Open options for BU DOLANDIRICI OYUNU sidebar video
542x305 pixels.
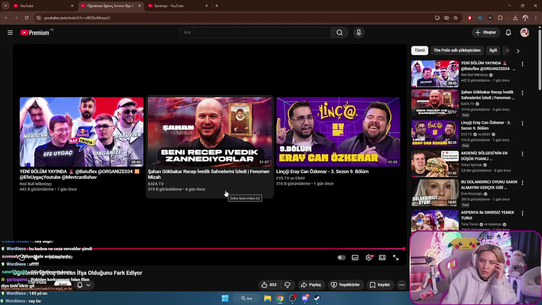(x=523, y=183)
